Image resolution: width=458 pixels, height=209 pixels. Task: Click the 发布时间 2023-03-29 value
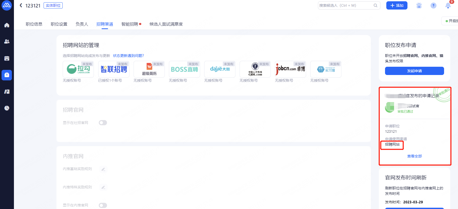pos(413,202)
